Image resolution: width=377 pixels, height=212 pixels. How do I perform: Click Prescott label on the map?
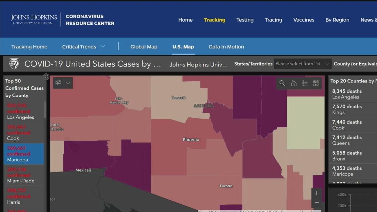(178, 98)
